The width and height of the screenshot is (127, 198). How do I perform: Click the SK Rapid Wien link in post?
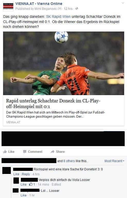tap(58, 17)
